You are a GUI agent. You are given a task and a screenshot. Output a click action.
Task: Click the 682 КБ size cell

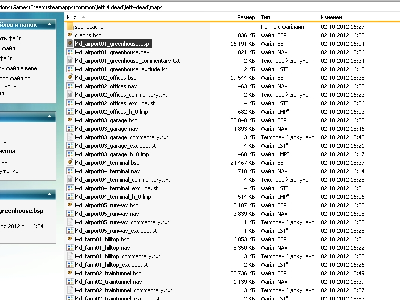point(246,111)
